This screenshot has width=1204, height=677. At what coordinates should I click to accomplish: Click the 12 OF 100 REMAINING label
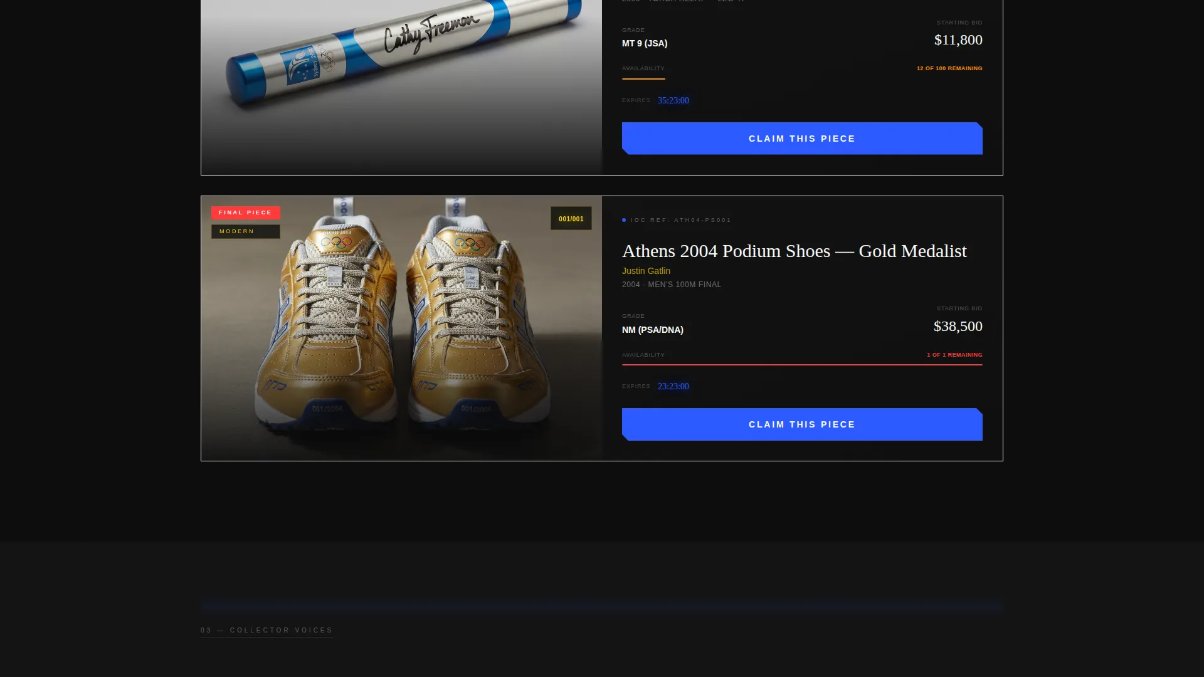point(949,68)
